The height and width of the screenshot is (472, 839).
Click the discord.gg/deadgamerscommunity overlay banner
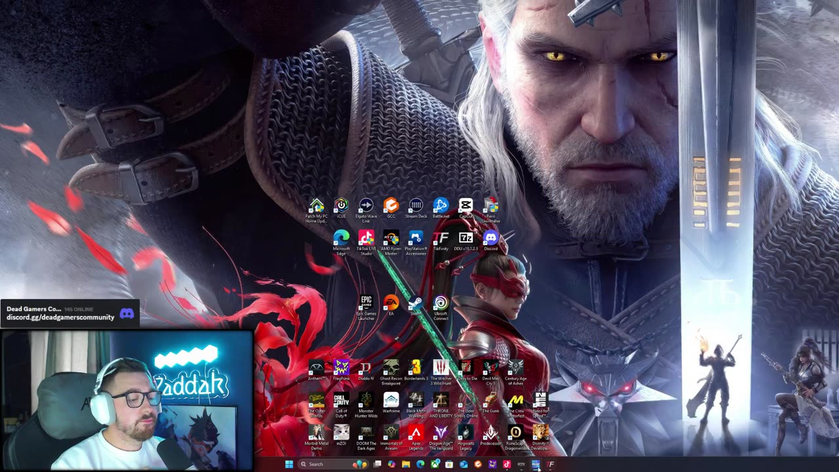69,313
